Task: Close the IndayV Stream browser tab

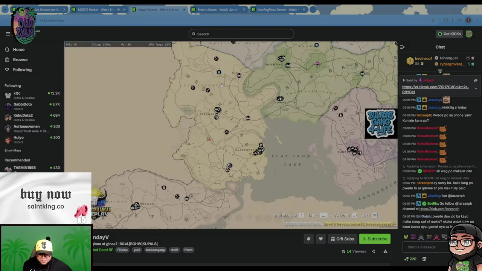Action: [184, 9]
